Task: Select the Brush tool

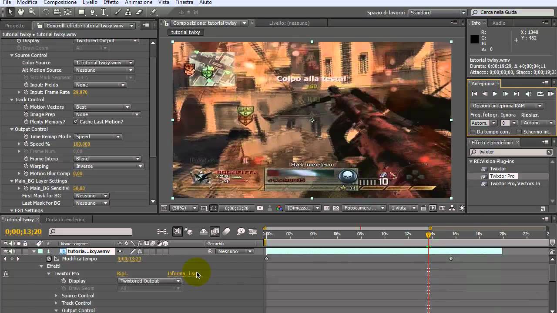Action: [x=118, y=12]
